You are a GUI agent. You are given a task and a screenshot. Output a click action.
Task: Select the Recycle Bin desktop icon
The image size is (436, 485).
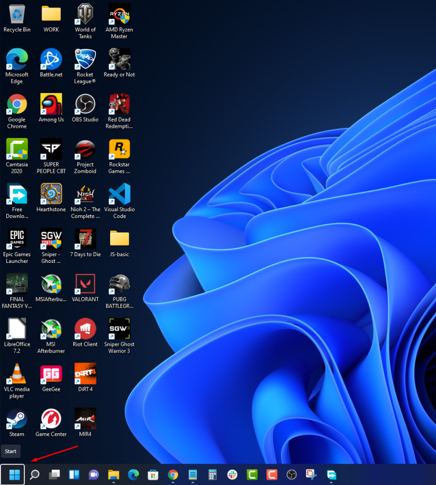[17, 19]
